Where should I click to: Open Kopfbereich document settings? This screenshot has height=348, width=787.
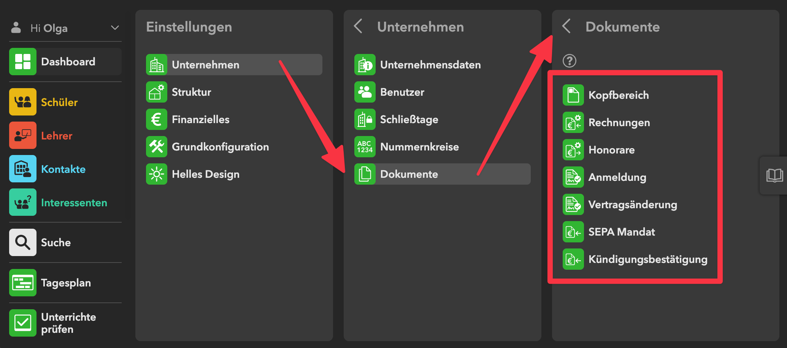tap(618, 95)
